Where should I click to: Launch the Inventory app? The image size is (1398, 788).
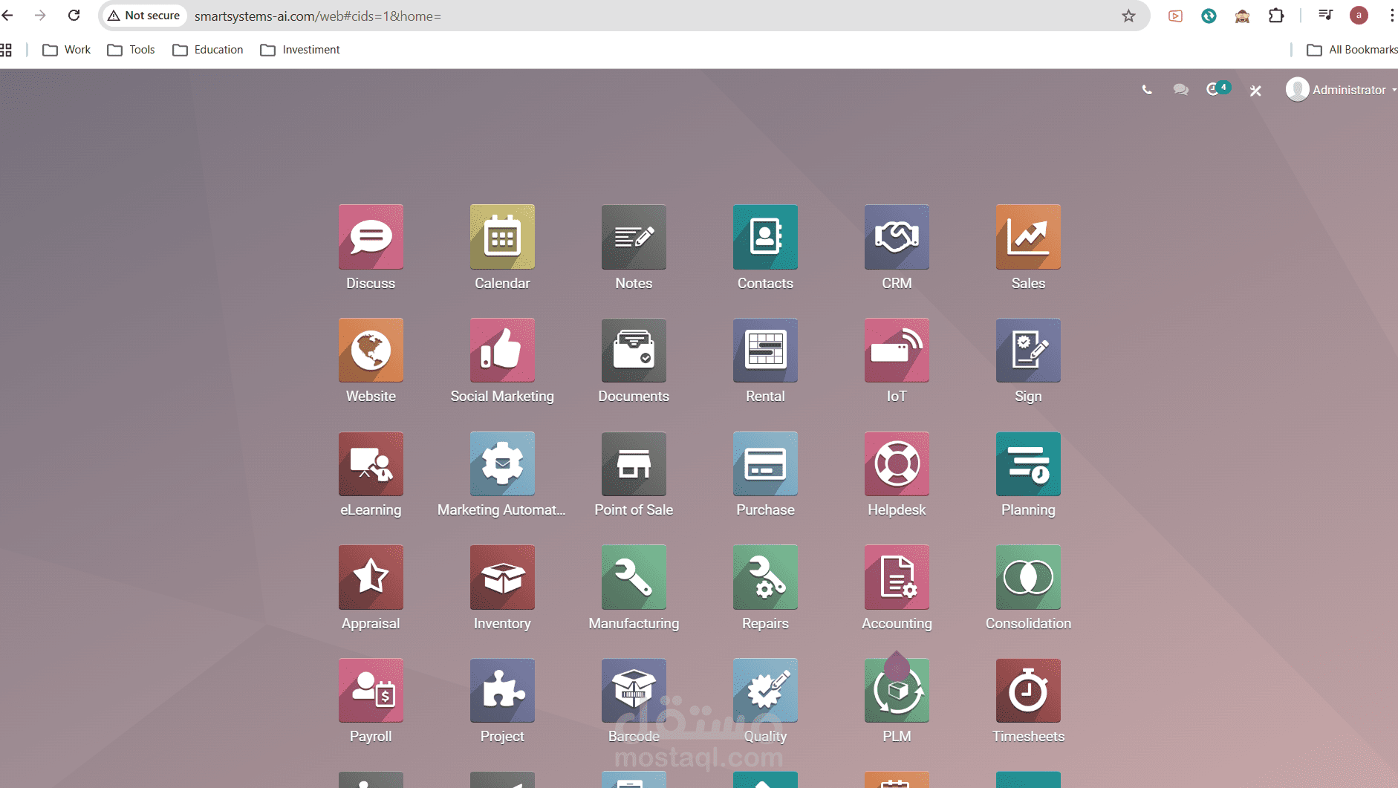pyautogui.click(x=502, y=577)
